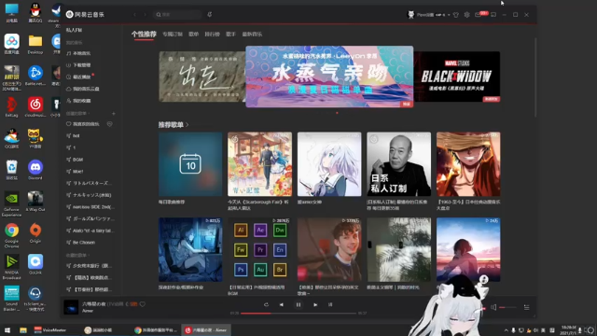The image size is (597, 336).
Task: Open the center banner with LeeyOn
Action: coord(329,77)
